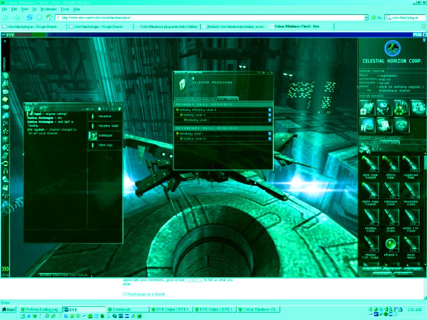Image resolution: width=427 pixels, height=320 pixels.
Task: Select the Phoenix F.O.F. Cruise item
Action: coord(370,247)
